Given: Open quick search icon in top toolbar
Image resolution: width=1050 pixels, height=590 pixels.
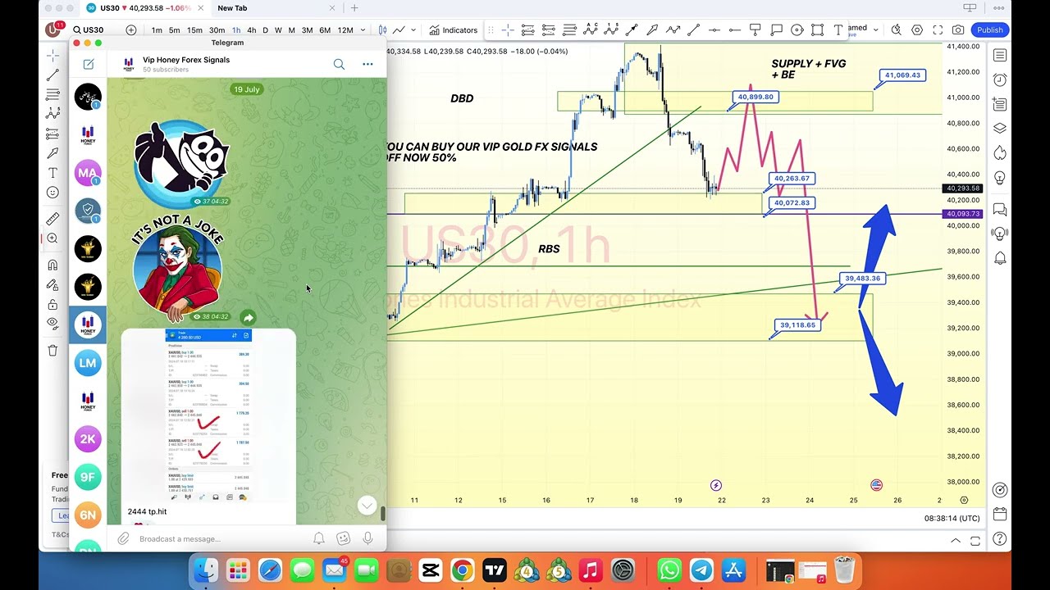Looking at the screenshot, I should pos(896,30).
